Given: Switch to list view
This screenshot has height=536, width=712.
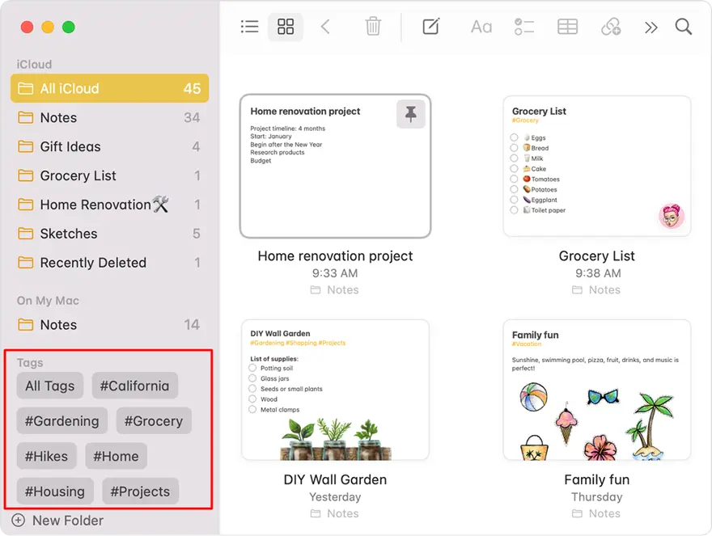Looking at the screenshot, I should point(250,27).
